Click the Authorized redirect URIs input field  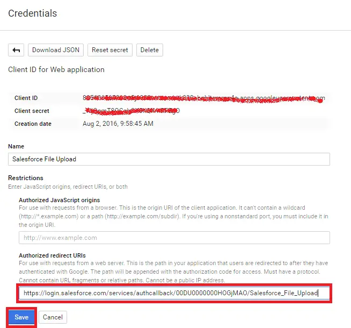(x=174, y=293)
